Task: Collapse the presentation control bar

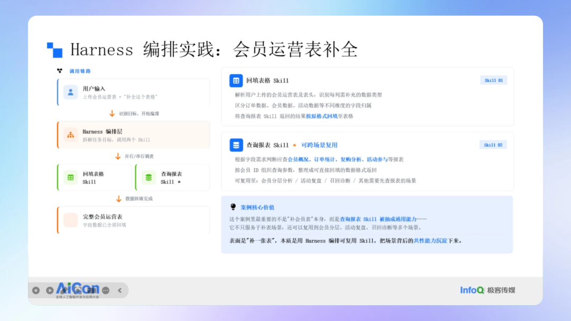Action: 120,290
